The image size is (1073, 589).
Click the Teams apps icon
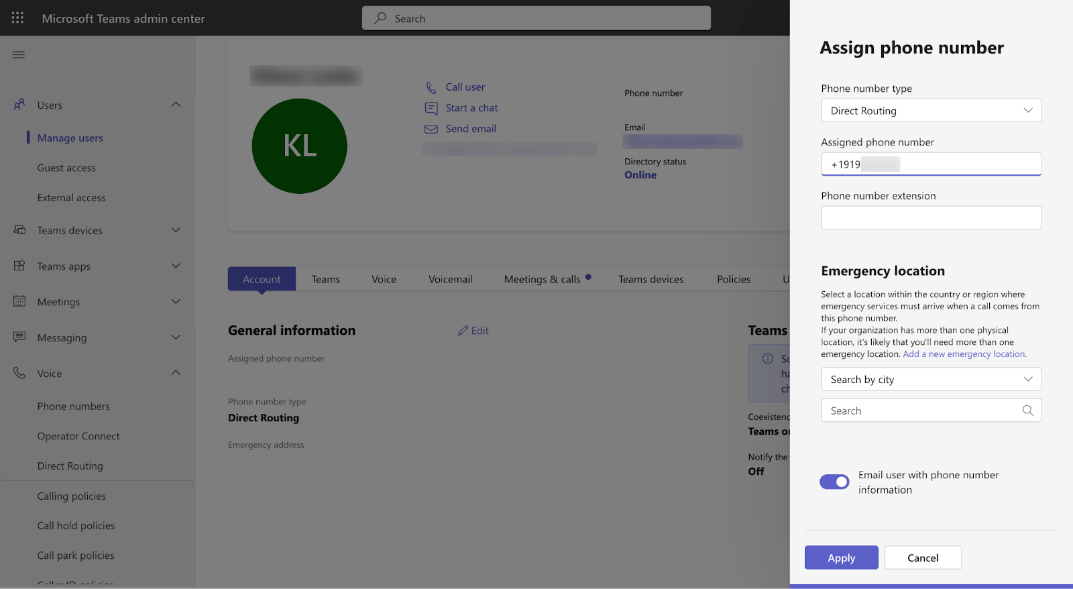click(x=19, y=266)
